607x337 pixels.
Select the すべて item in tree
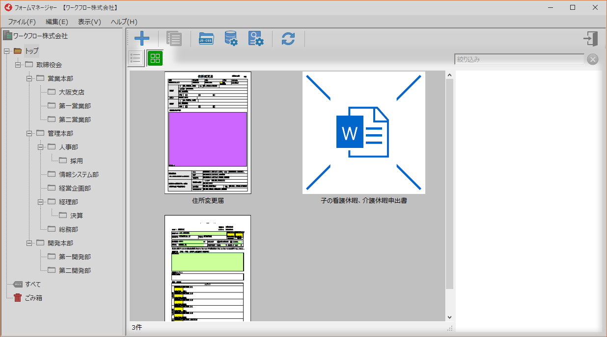pyautogui.click(x=33, y=284)
